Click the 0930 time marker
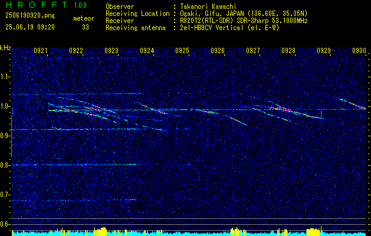This screenshot has width=371, height=236. tap(359, 50)
